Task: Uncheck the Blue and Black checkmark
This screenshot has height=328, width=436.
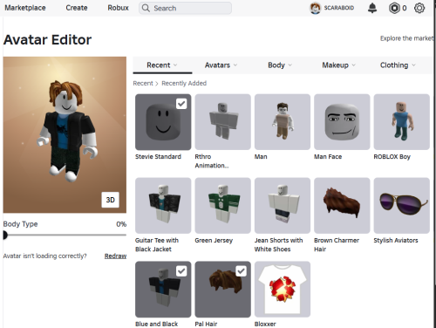Action: tap(181, 271)
